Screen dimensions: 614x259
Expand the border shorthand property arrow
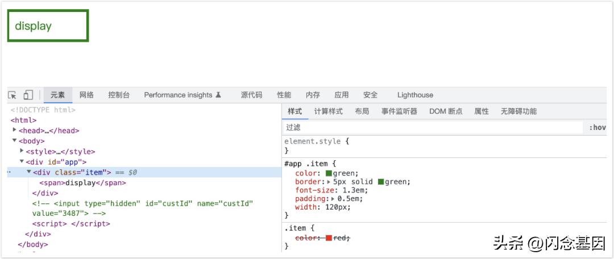pos(329,182)
